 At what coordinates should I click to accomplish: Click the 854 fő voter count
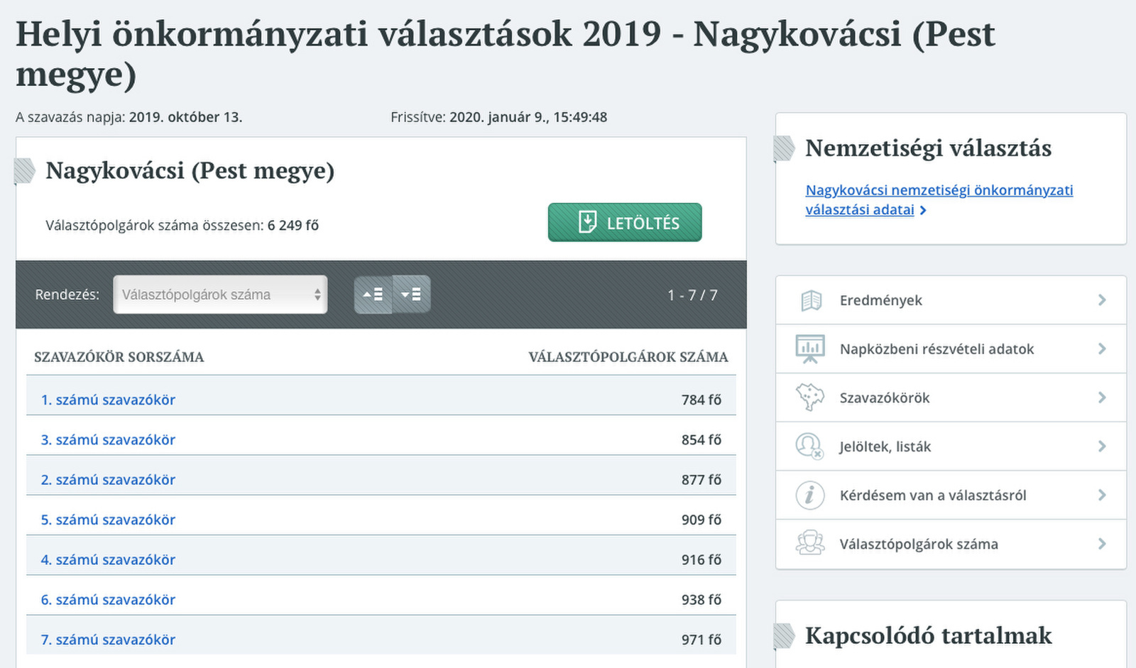[701, 439]
